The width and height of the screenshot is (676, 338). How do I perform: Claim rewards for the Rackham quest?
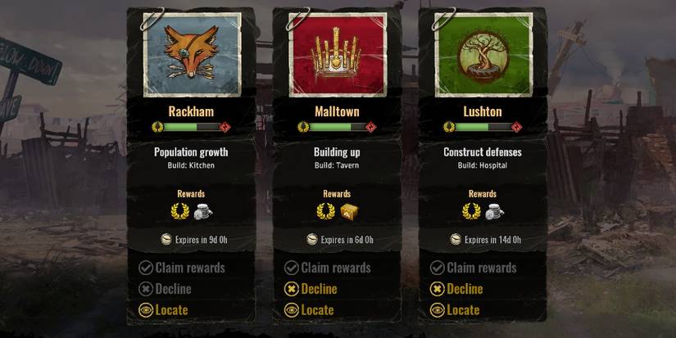[x=182, y=268]
